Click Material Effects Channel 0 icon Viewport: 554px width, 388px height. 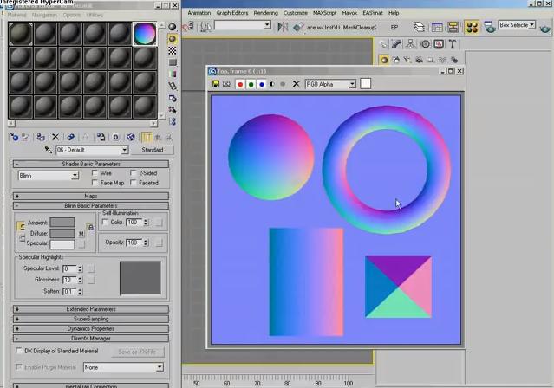[115, 137]
